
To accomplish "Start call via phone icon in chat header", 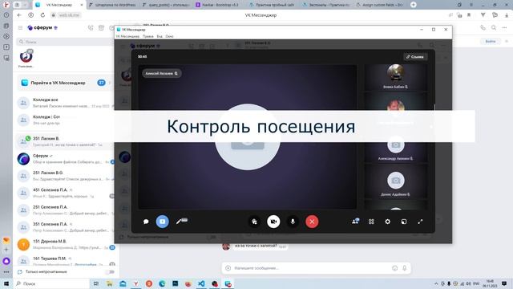I will [x=483, y=28].
